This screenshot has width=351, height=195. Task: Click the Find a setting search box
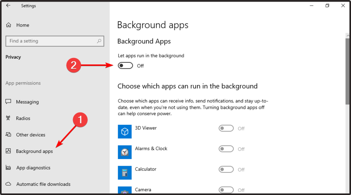51,41
